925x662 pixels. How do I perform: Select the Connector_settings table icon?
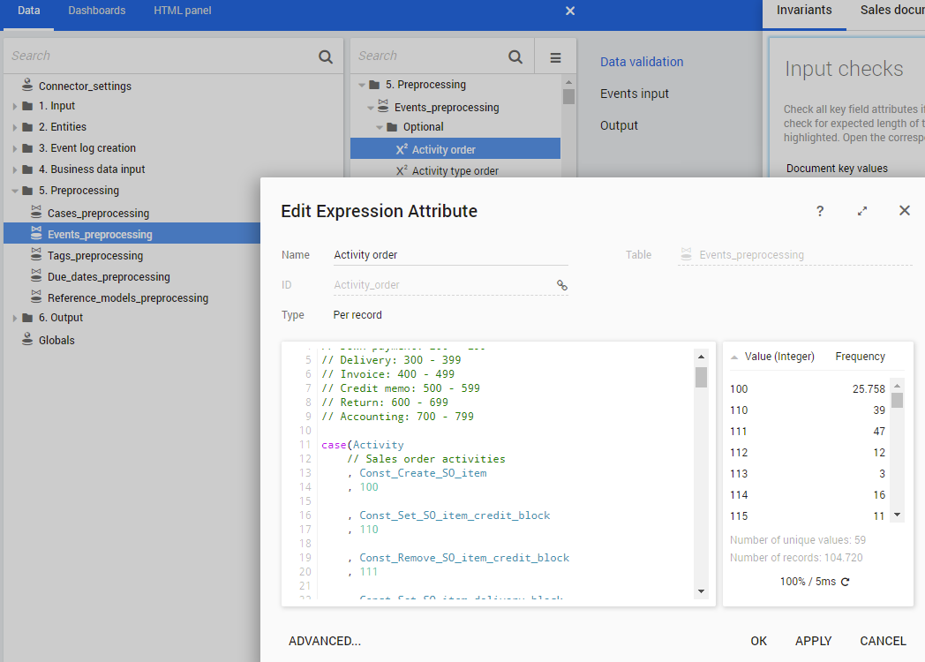point(27,86)
